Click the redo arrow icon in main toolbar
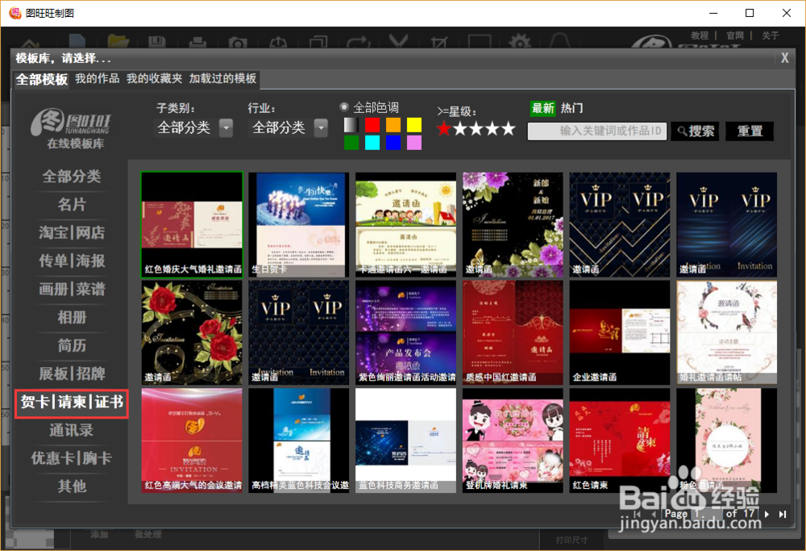The width and height of the screenshot is (806, 551). coord(359,42)
